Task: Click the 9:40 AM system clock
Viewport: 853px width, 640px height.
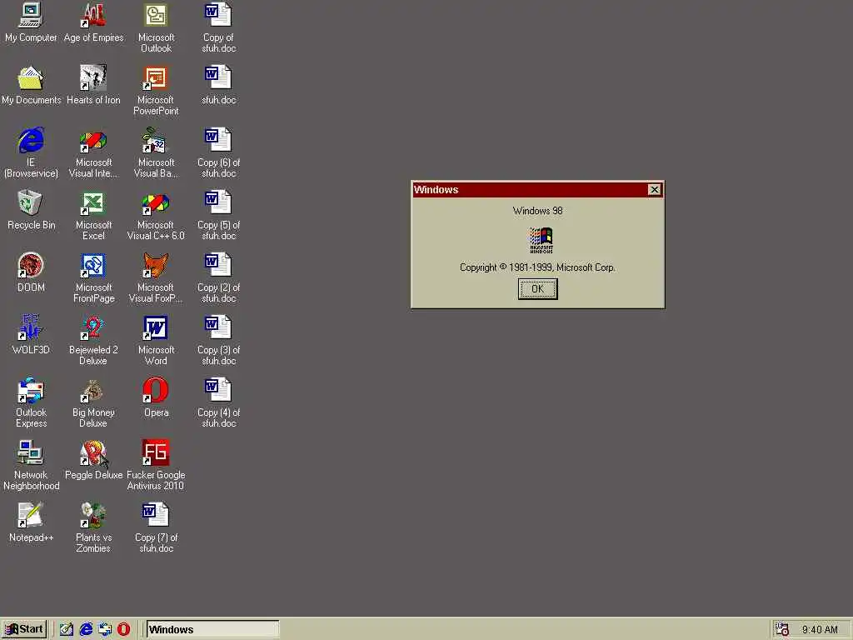Action: click(820, 630)
